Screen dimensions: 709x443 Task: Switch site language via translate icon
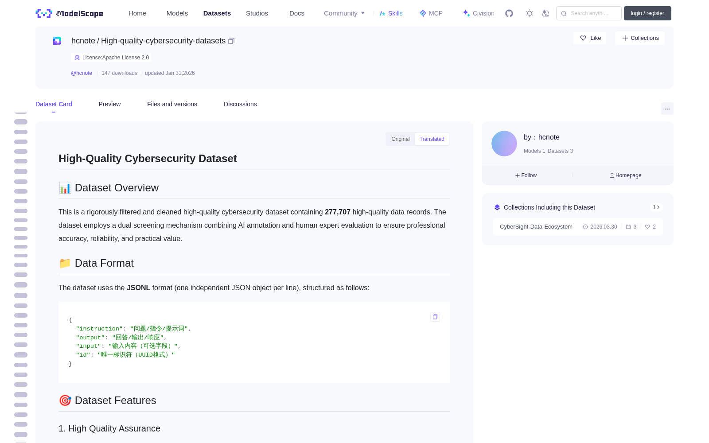[x=545, y=13]
